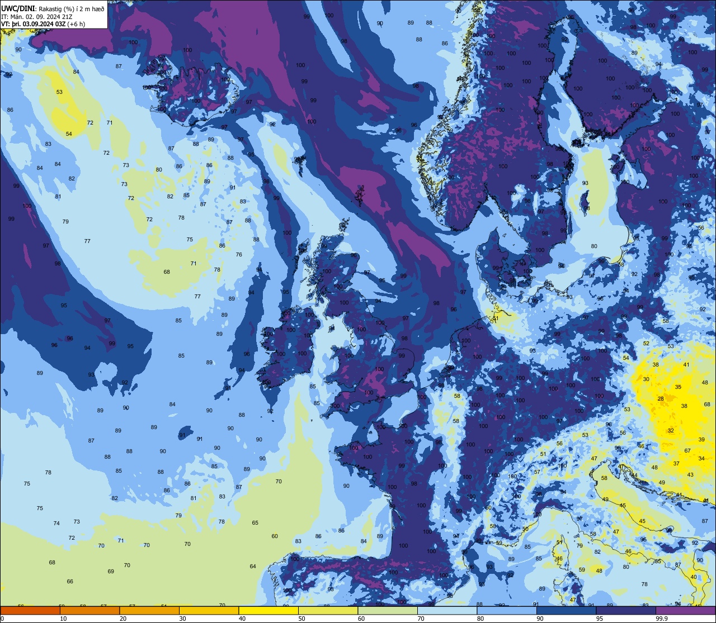Click the 95–99.9 navy legend swatch
This screenshot has height=623, width=716.
pyautogui.click(x=626, y=611)
